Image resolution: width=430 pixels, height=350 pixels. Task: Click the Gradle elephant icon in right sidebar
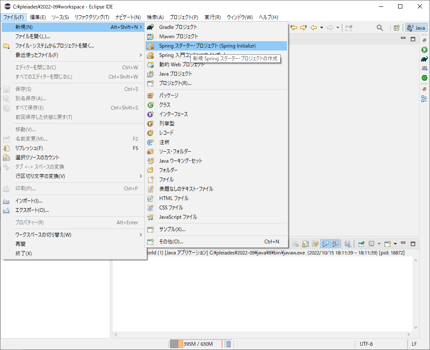(424, 59)
